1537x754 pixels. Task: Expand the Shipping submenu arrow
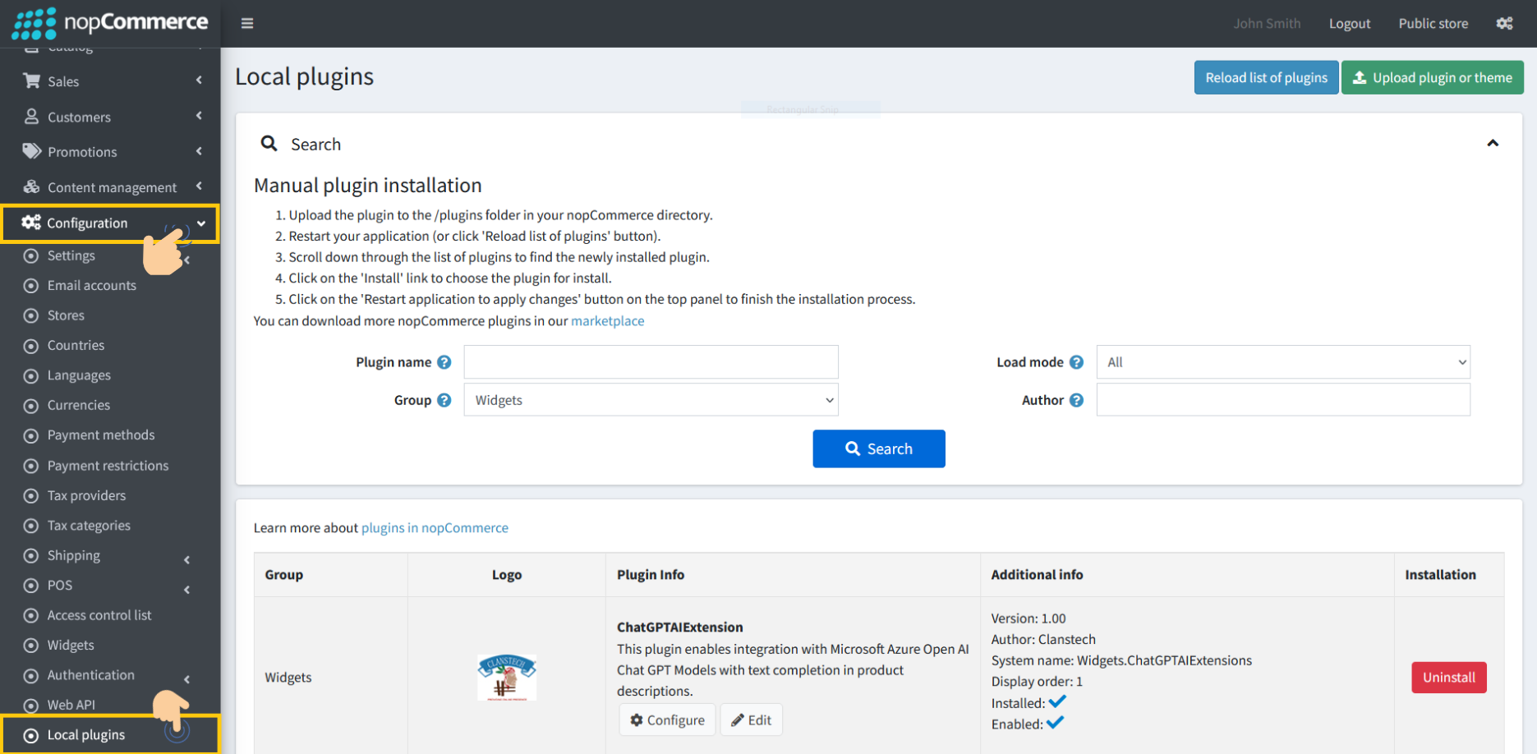[x=187, y=559]
